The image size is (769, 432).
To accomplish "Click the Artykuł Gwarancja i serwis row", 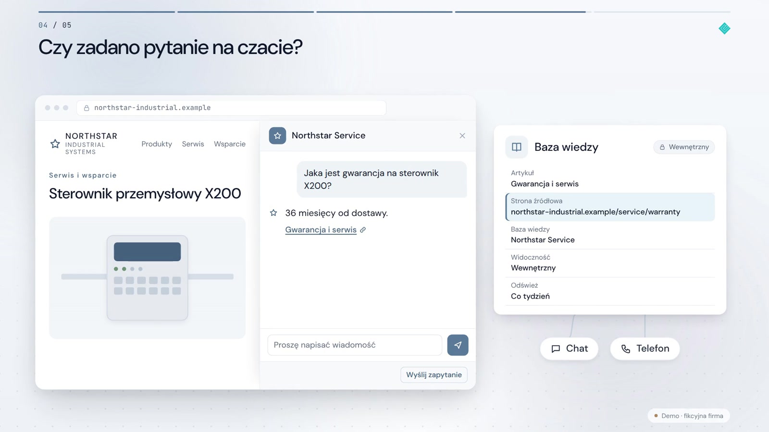I will click(x=610, y=179).
